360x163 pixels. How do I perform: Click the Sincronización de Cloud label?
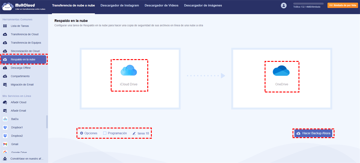tap(25, 51)
